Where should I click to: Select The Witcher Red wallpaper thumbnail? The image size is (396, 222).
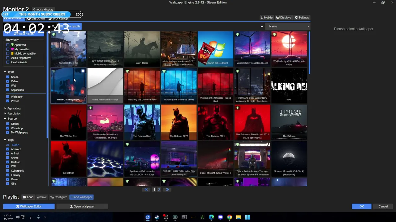[x=68, y=122]
